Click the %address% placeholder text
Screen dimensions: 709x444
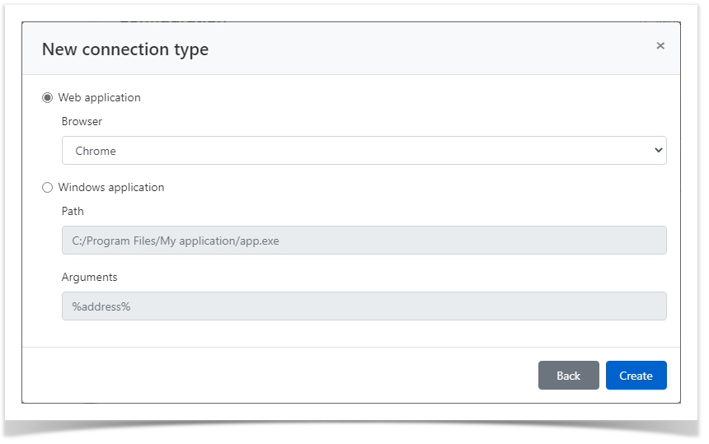101,306
